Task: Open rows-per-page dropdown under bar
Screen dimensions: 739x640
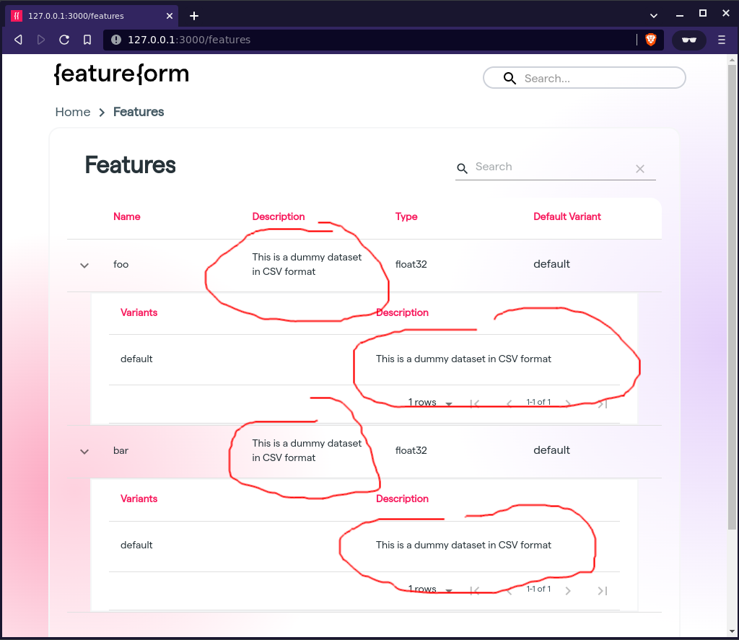Action: pos(430,589)
